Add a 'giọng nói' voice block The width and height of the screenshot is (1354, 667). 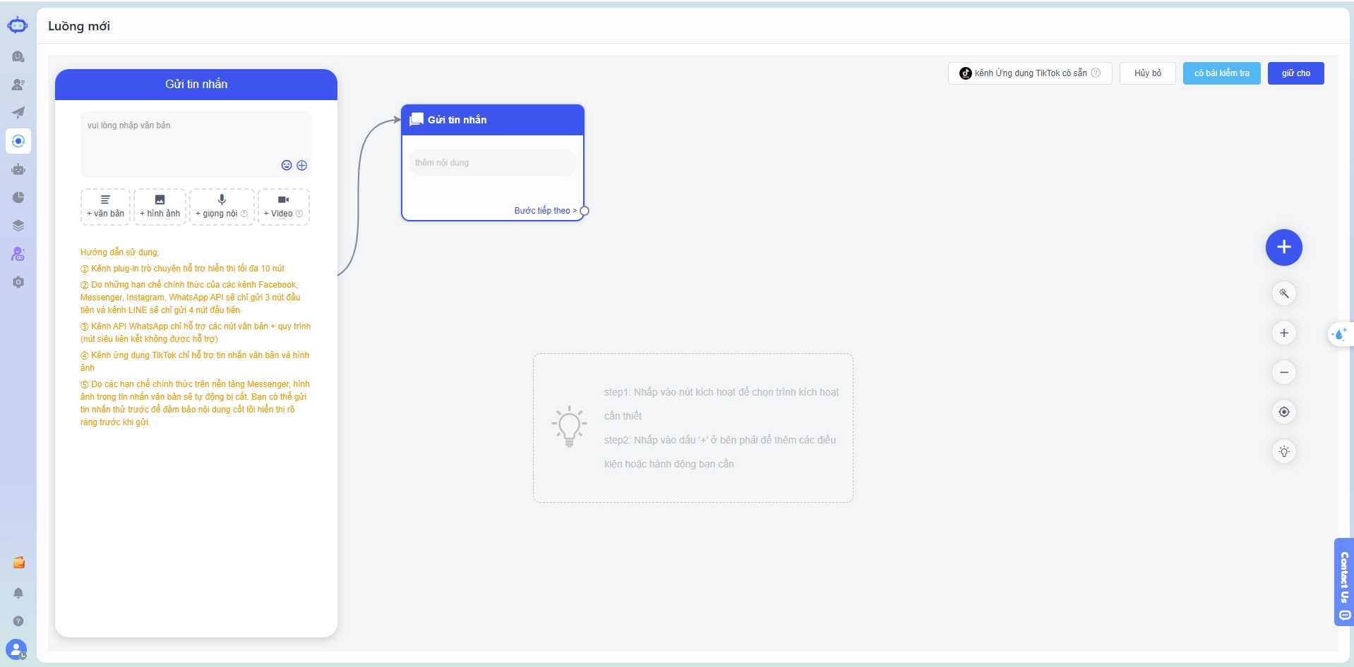pos(222,207)
